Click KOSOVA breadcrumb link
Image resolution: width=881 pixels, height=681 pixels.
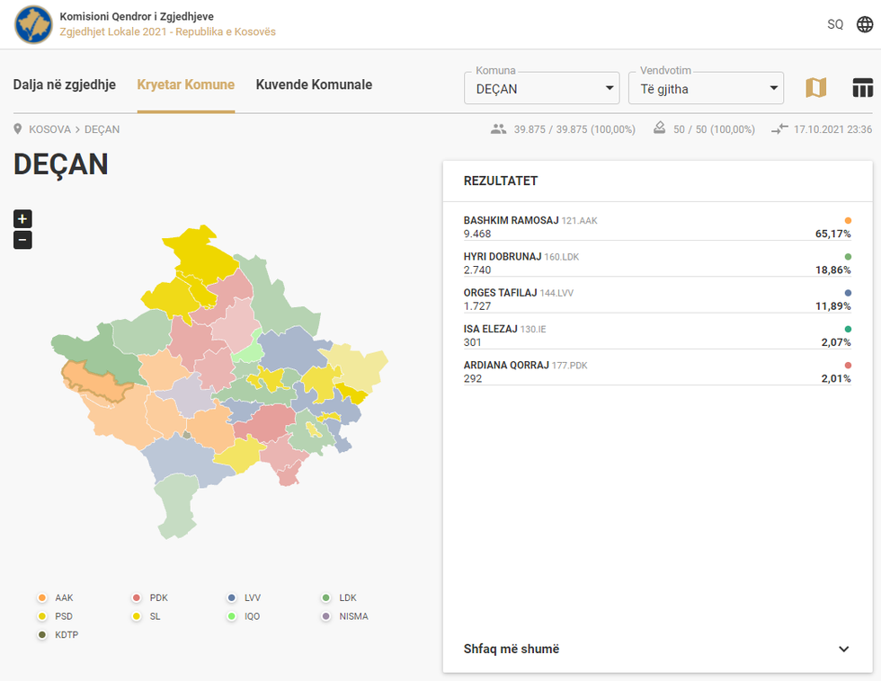click(x=49, y=129)
